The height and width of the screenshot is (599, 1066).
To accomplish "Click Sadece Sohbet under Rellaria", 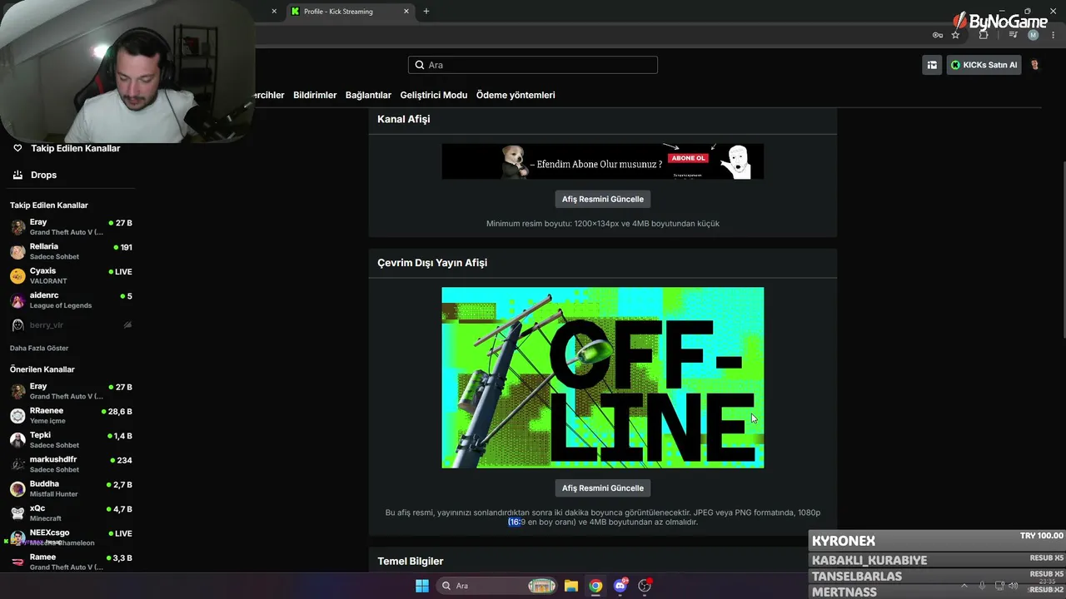I will (55, 257).
